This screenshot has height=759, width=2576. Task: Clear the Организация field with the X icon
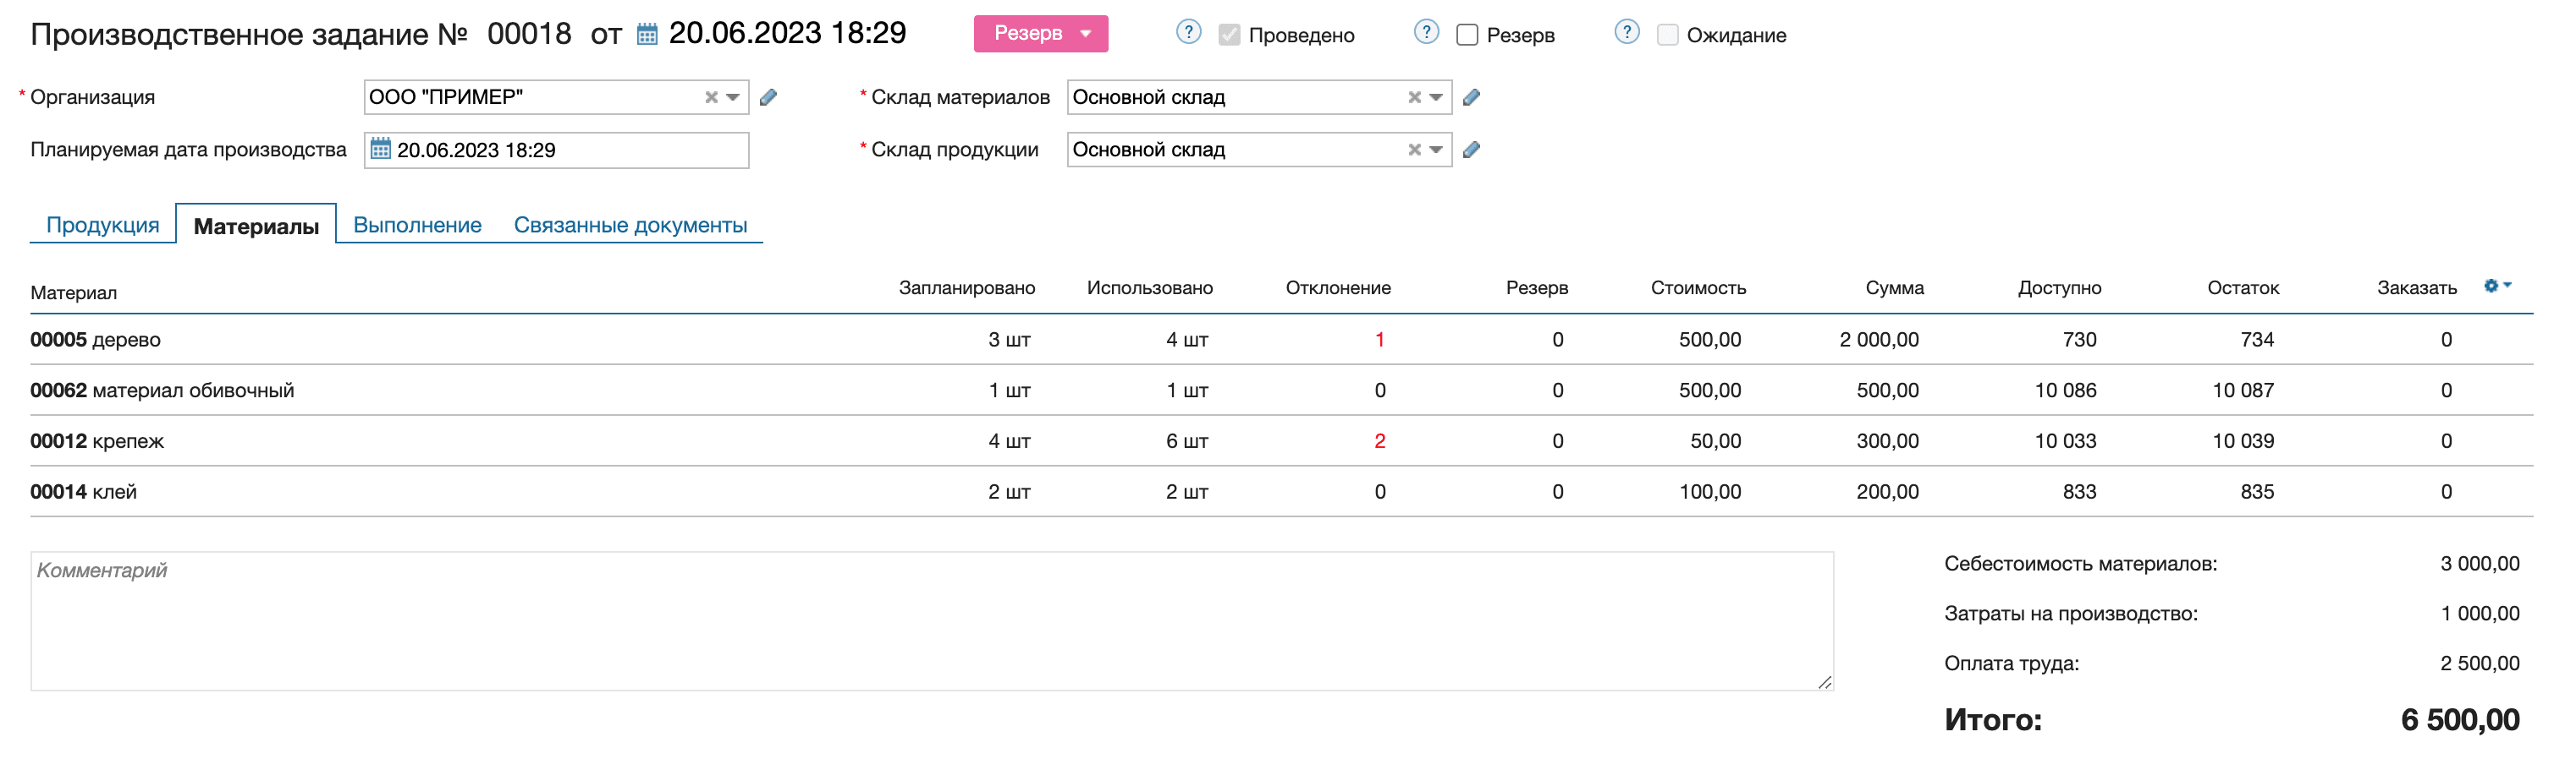[711, 98]
